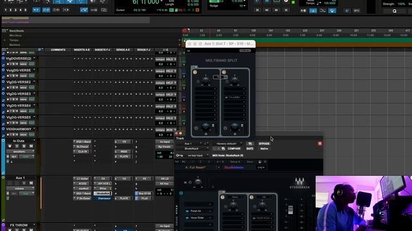Image resolution: width=412 pixels, height=231 pixels.
Task: Mute the Aux 1 track
Action: coord(31,183)
